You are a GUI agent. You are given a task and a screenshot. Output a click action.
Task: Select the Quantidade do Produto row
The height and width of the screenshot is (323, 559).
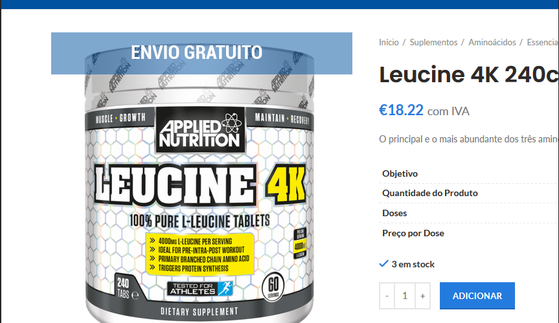point(469,193)
